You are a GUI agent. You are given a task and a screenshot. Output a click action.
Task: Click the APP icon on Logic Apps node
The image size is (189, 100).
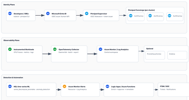(107, 86)
